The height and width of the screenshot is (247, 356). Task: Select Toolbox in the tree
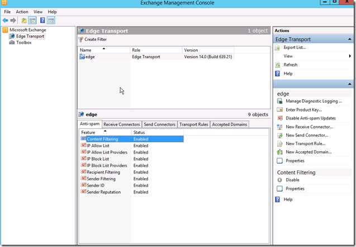[24, 43]
